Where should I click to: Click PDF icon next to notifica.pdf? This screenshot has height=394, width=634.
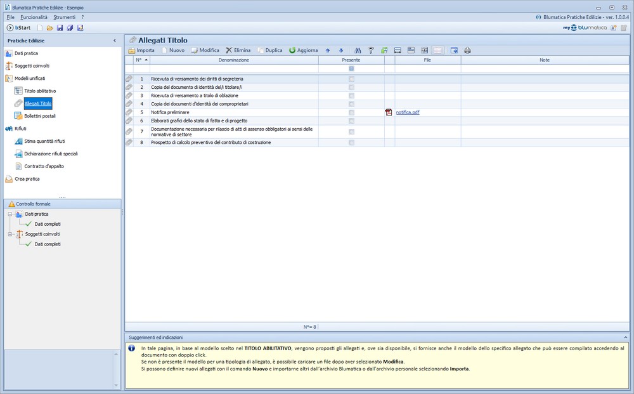pyautogui.click(x=389, y=112)
